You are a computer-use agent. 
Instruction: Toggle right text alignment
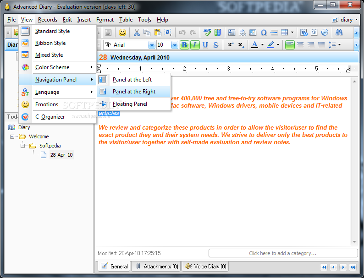(311, 45)
